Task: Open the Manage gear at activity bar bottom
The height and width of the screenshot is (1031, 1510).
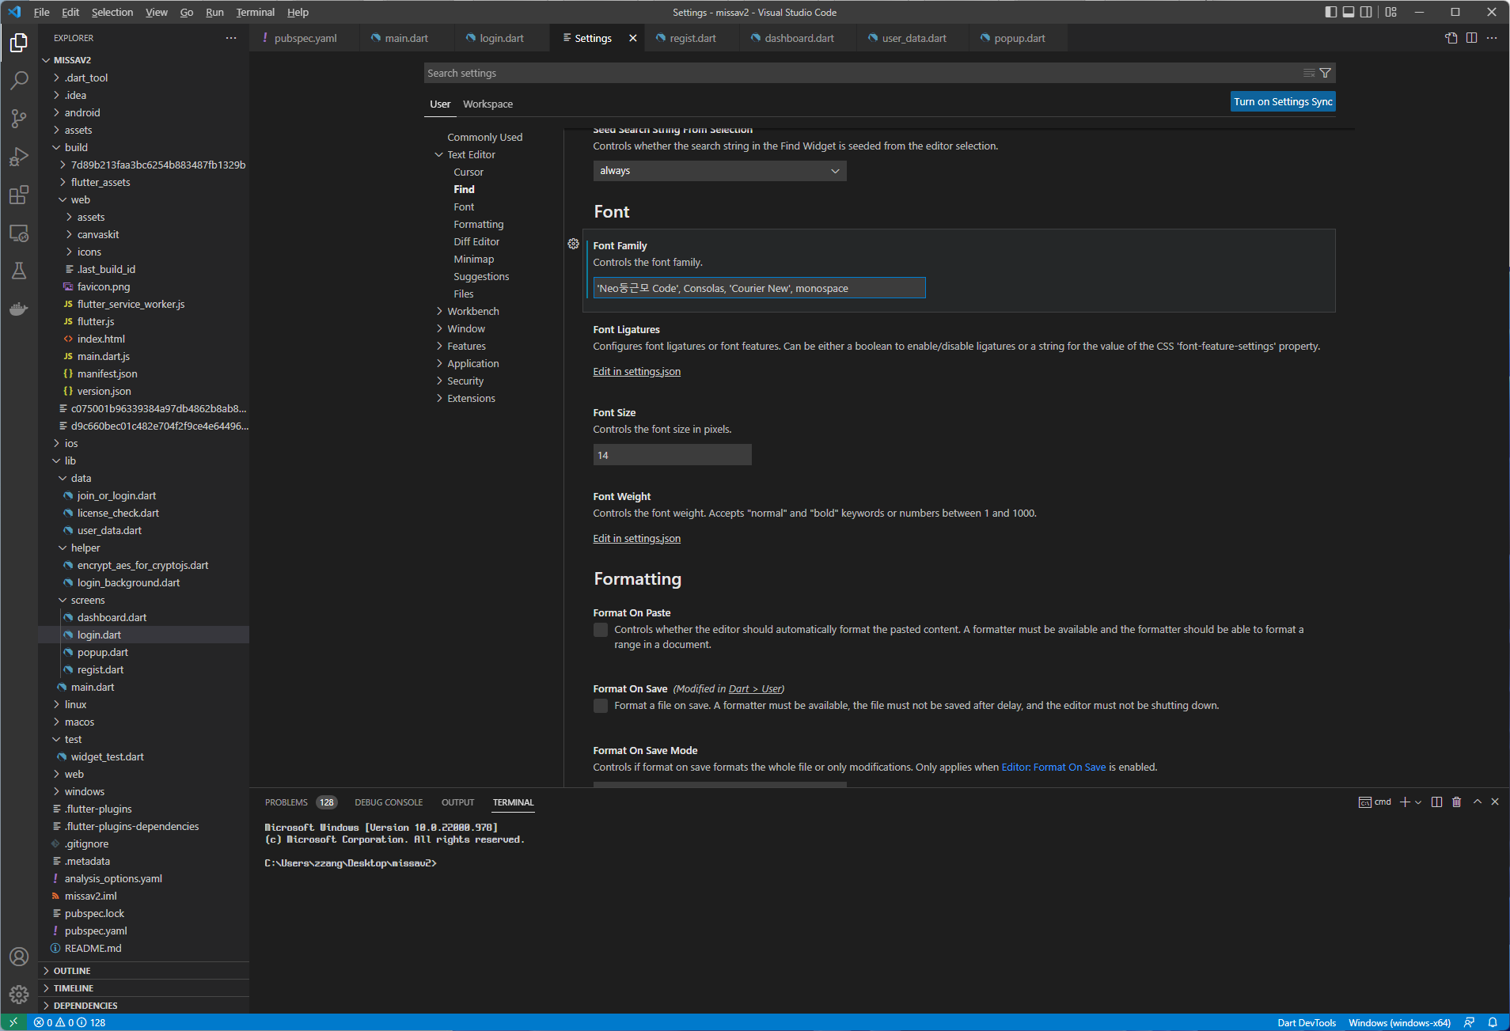Action: click(19, 995)
